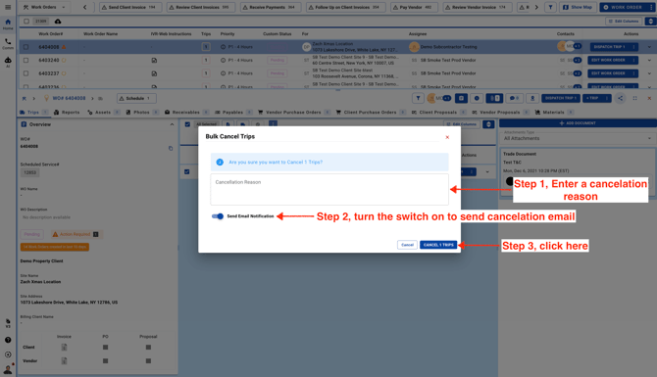
Task: Switch to the Payables tab
Action: tap(233, 113)
